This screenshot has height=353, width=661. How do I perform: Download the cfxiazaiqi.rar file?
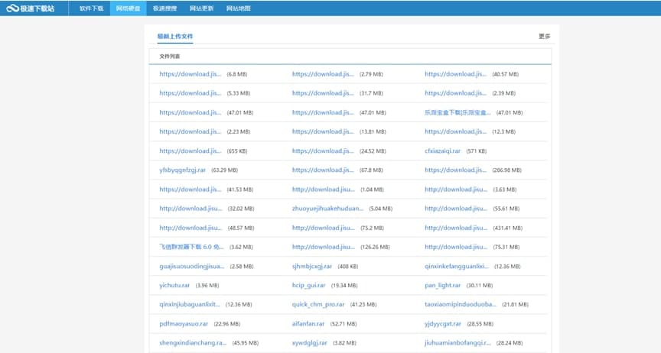coord(443,151)
